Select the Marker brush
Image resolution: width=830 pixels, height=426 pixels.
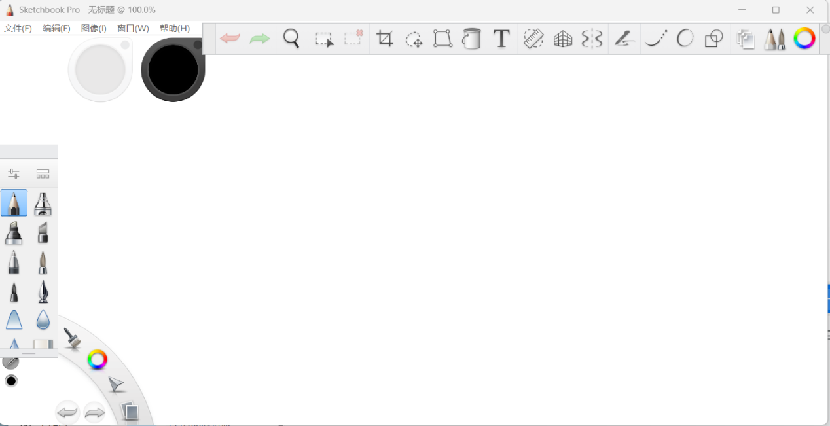tap(14, 233)
